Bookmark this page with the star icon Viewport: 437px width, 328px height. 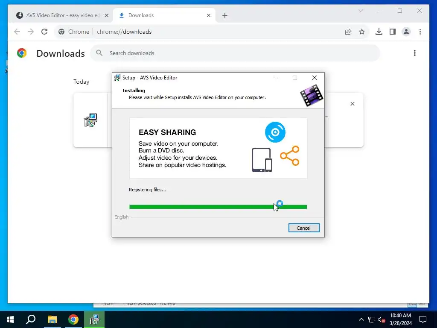(362, 32)
